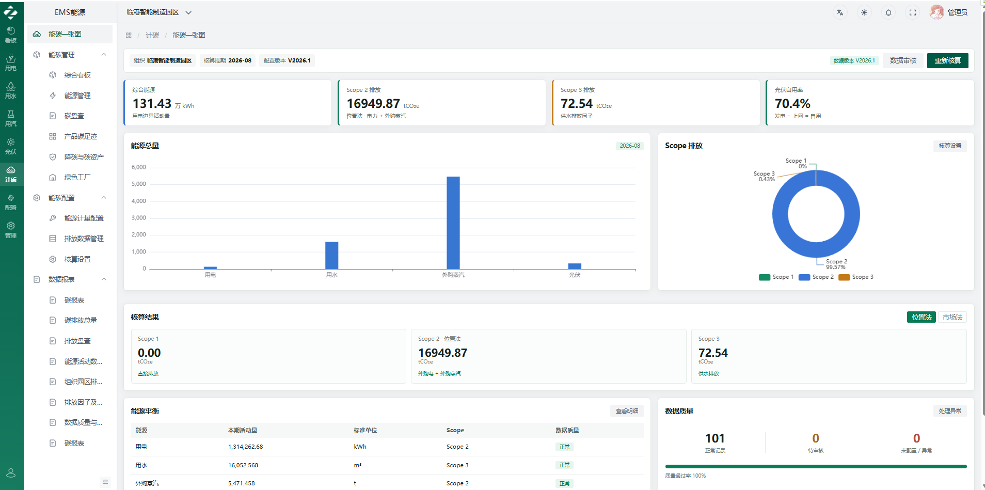Toggle the light/dark theme sun icon
This screenshot has height=490, width=985.
864,13
